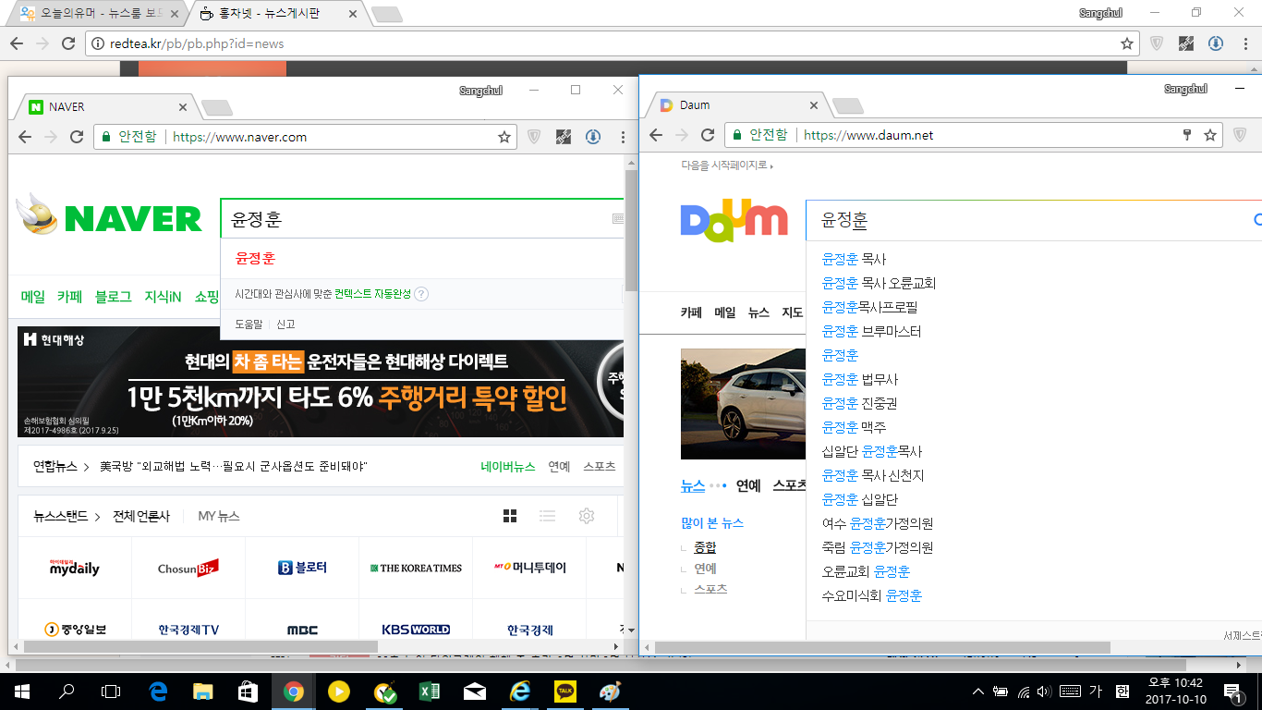Open Chrome three-dot menu in Naver window
1262x710 pixels.
pyautogui.click(x=624, y=137)
